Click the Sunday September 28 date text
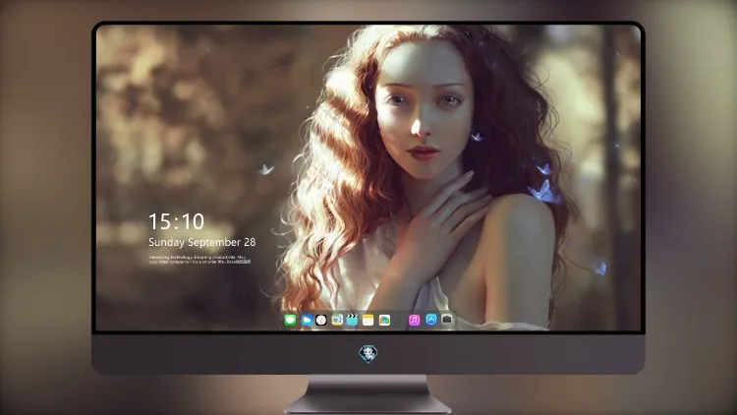This screenshot has height=415, width=737. click(202, 242)
